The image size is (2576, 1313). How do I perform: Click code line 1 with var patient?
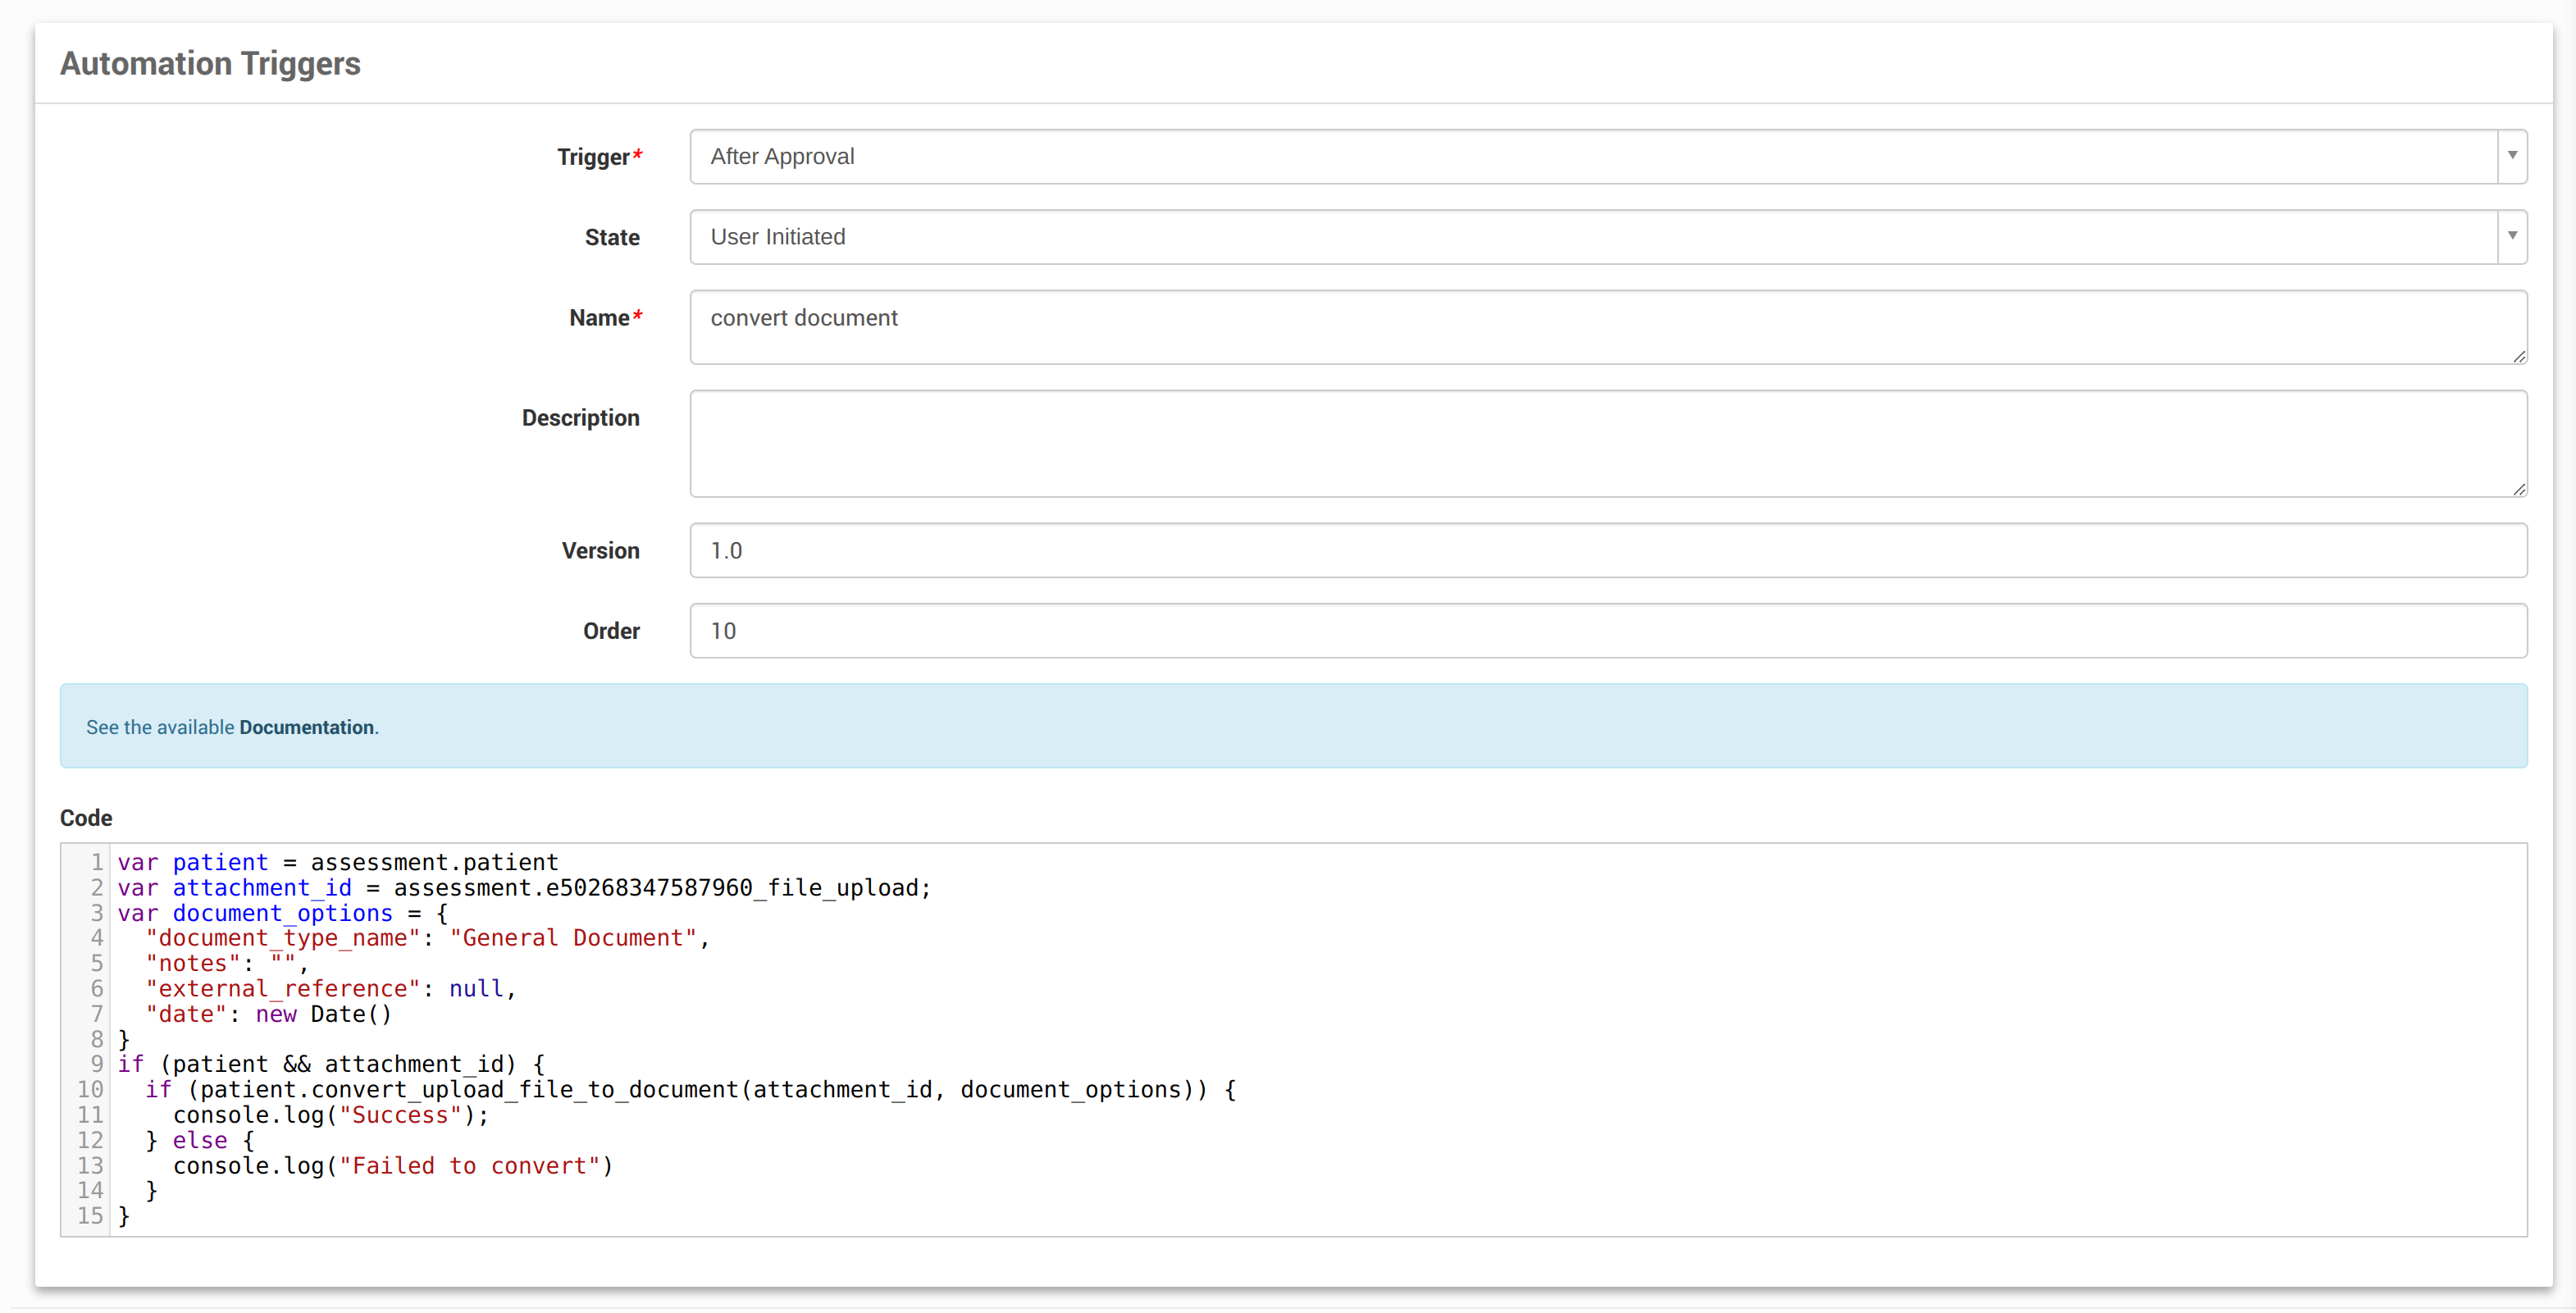tap(338, 862)
